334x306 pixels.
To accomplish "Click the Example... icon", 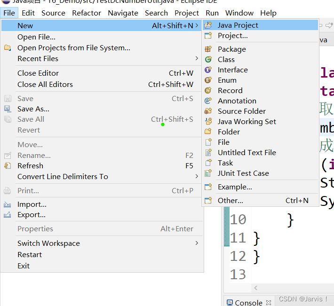I will coord(208,187).
